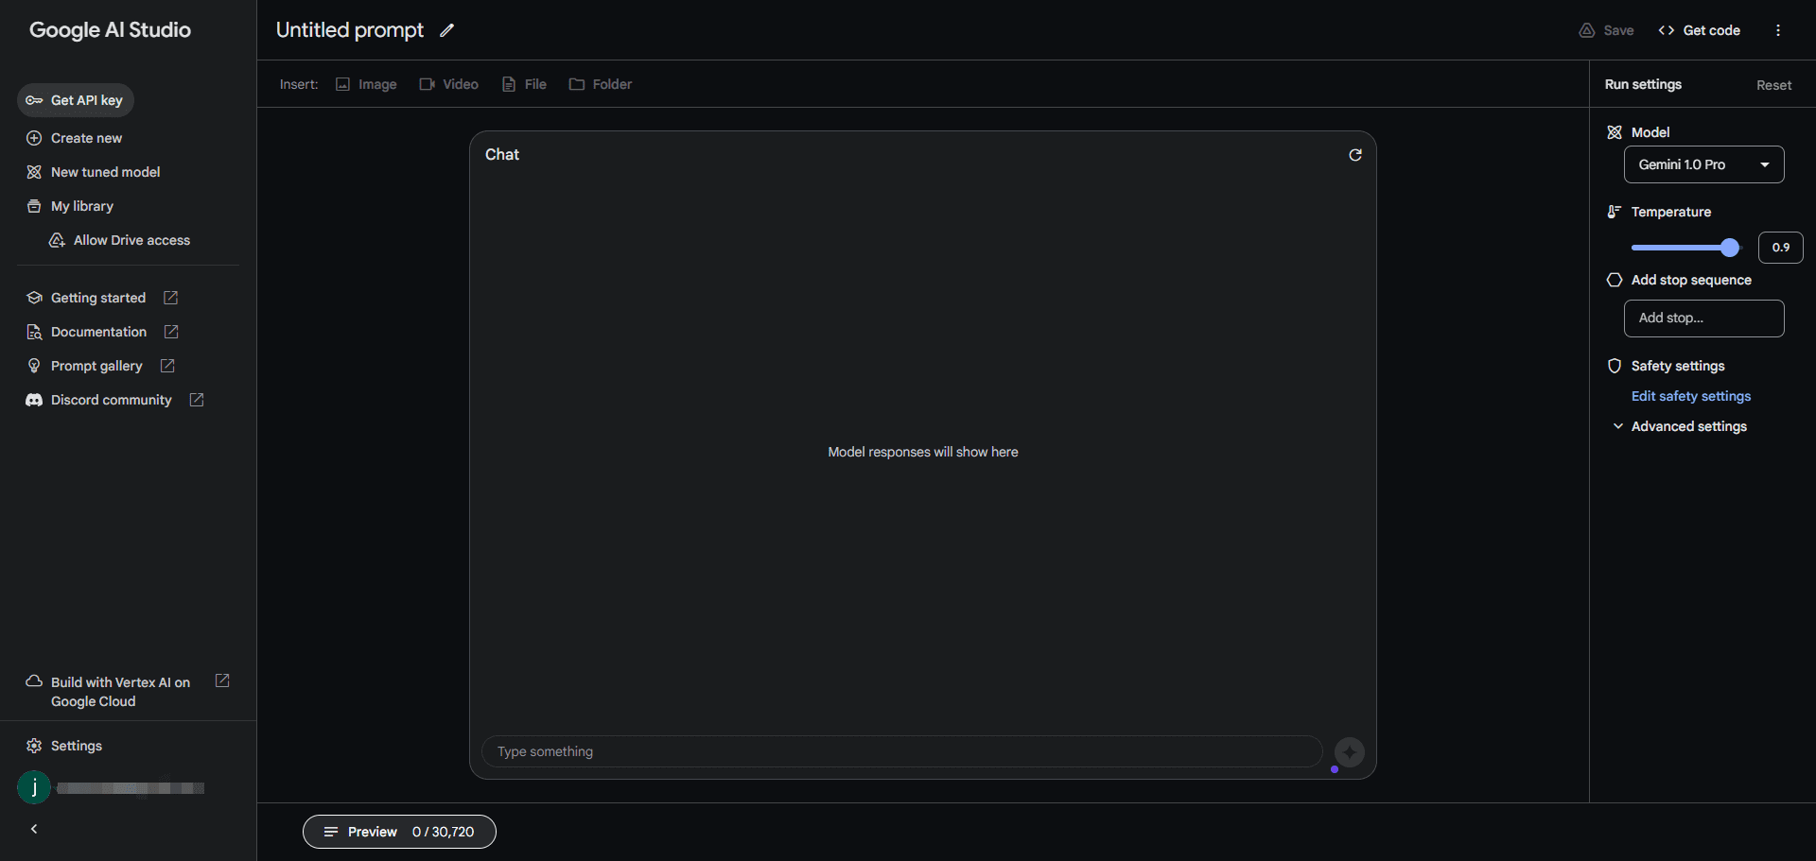Click the Add stop sequence icon
1816x861 pixels.
point(1615,280)
